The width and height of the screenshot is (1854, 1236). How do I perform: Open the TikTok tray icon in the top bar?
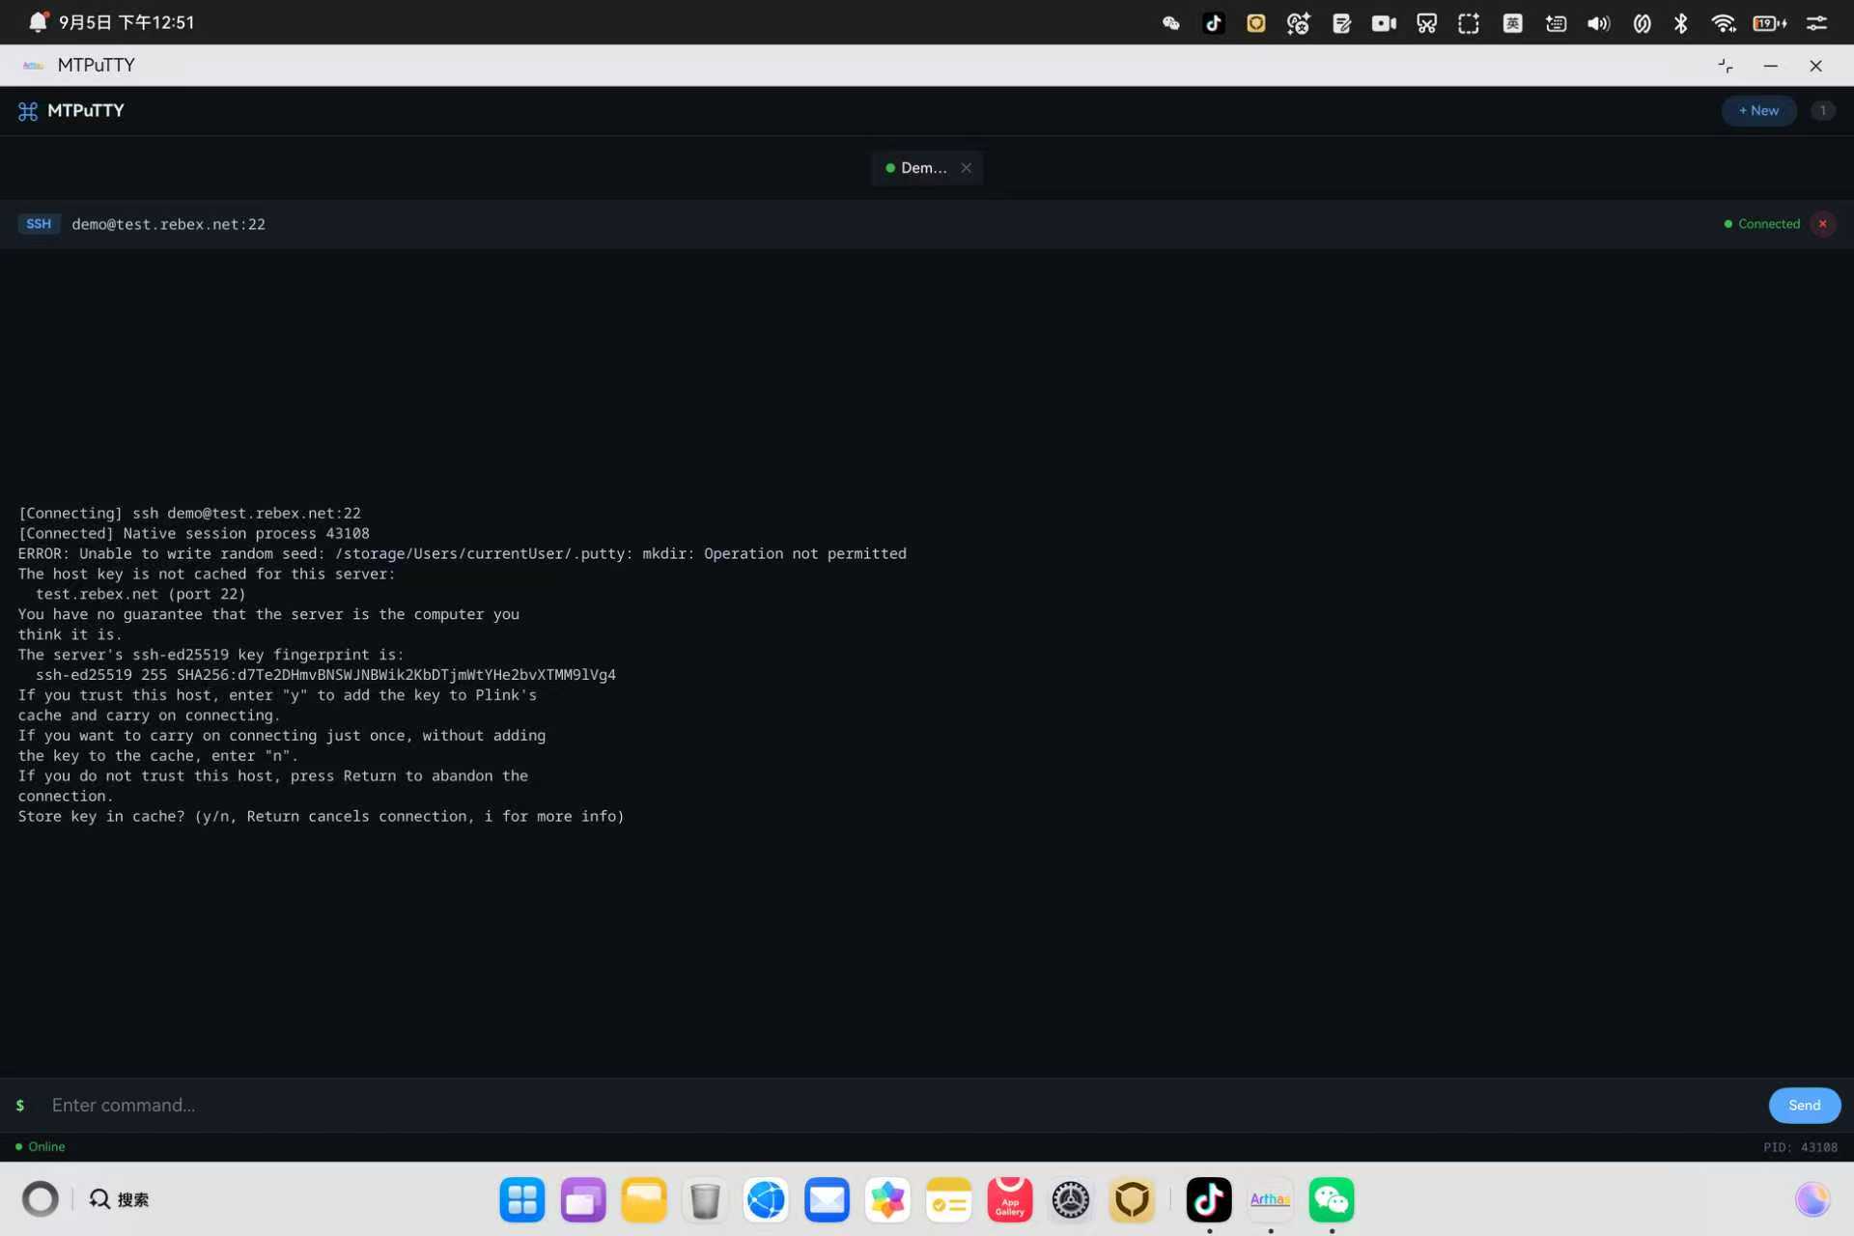pyautogui.click(x=1214, y=23)
